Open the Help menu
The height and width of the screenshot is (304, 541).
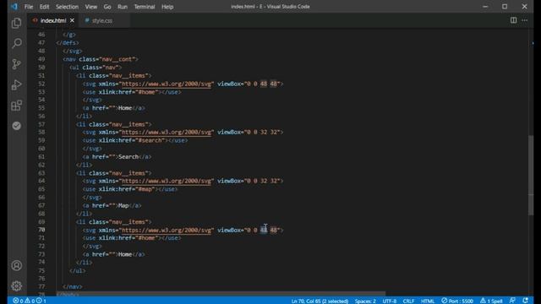pyautogui.click(x=167, y=7)
